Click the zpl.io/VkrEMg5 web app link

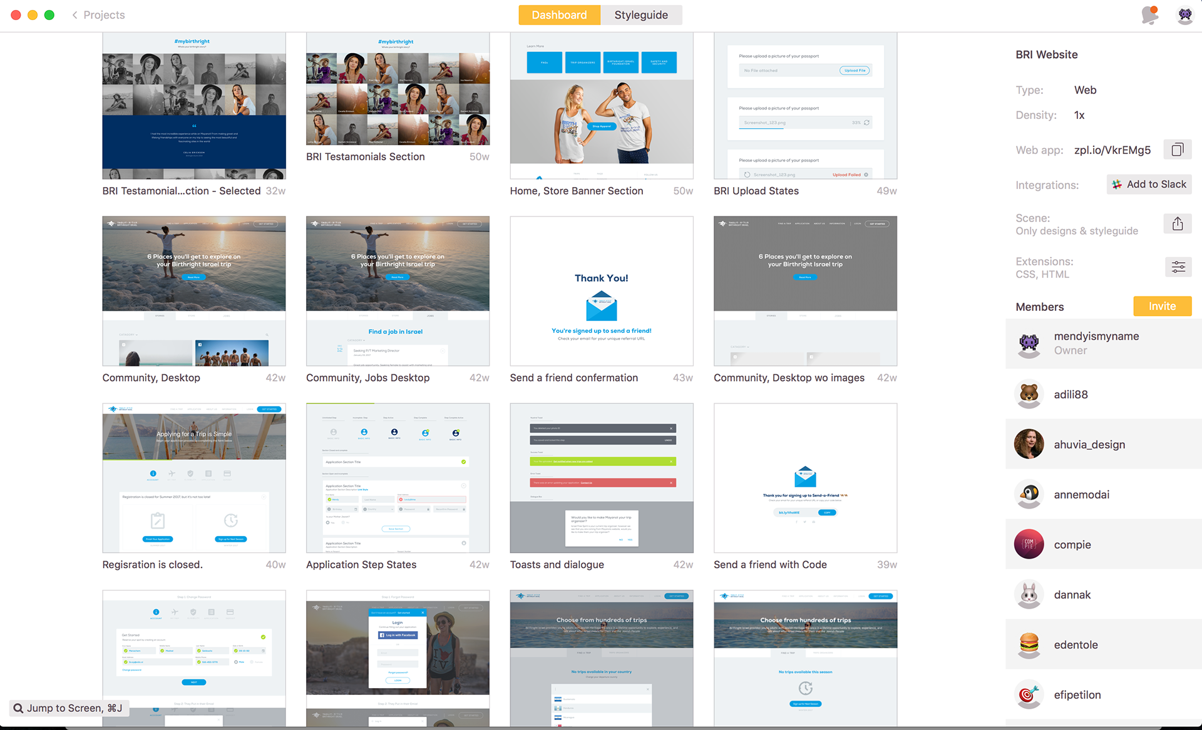(x=1112, y=150)
